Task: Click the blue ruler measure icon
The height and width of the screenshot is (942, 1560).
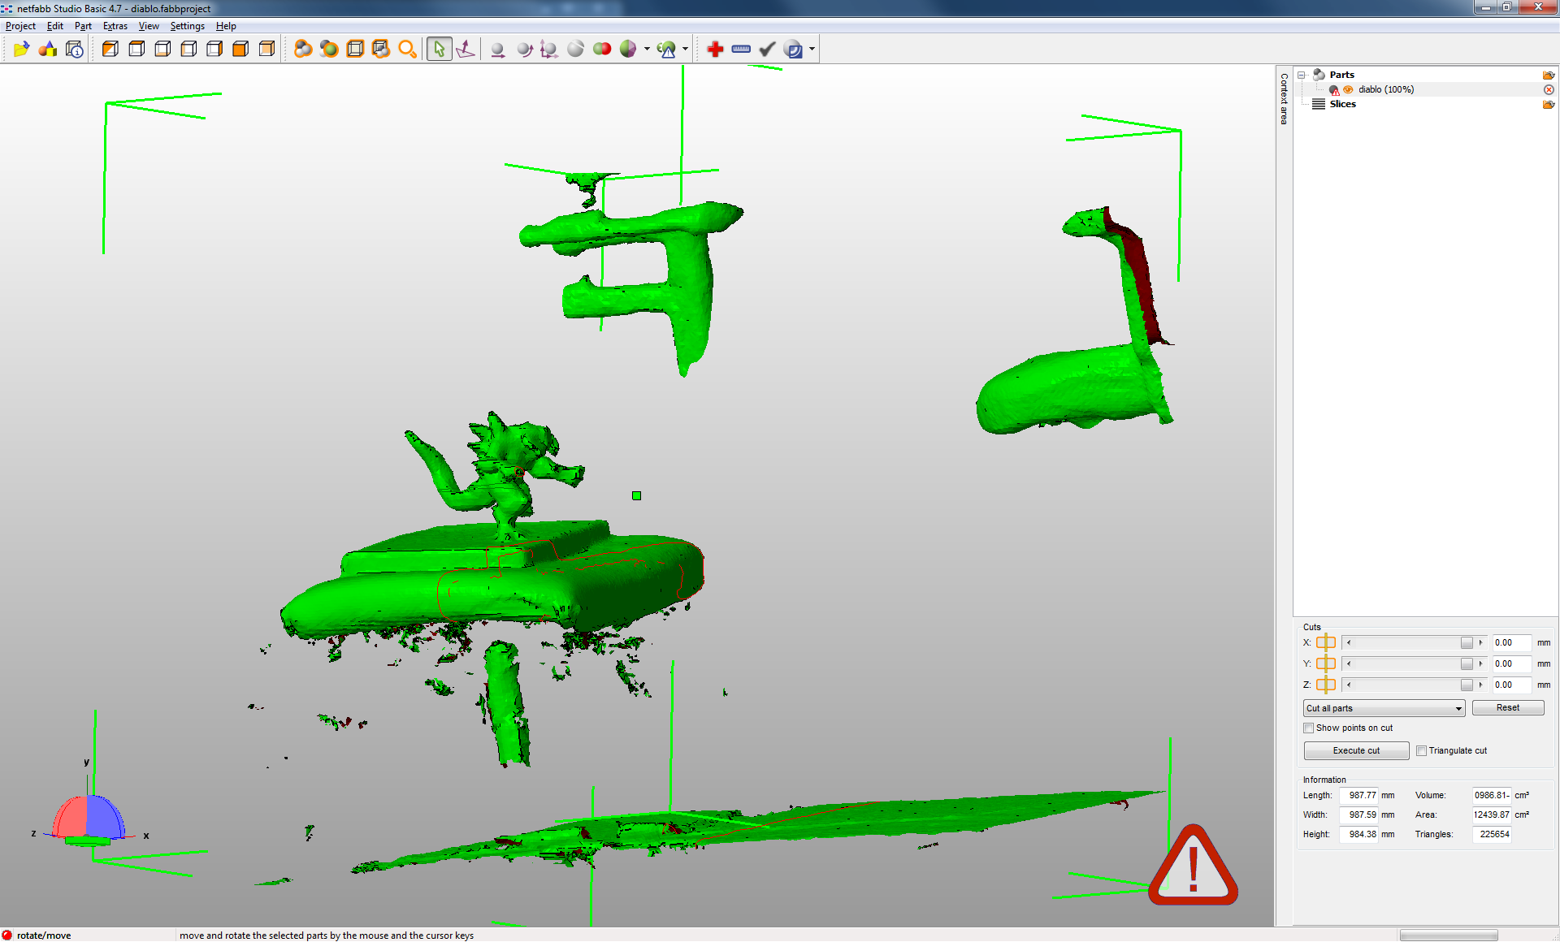Action: tap(741, 50)
